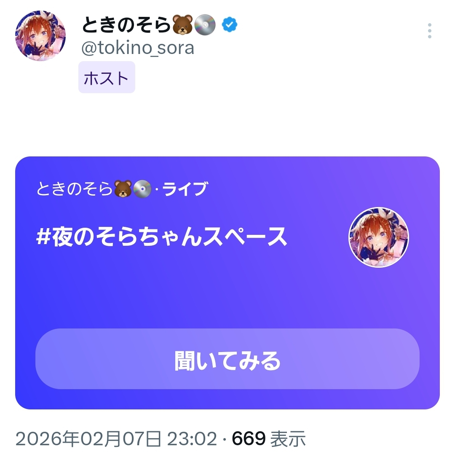The width and height of the screenshot is (455, 460).
Task: Click the bear emoji beside the header name
Action: [x=183, y=24]
